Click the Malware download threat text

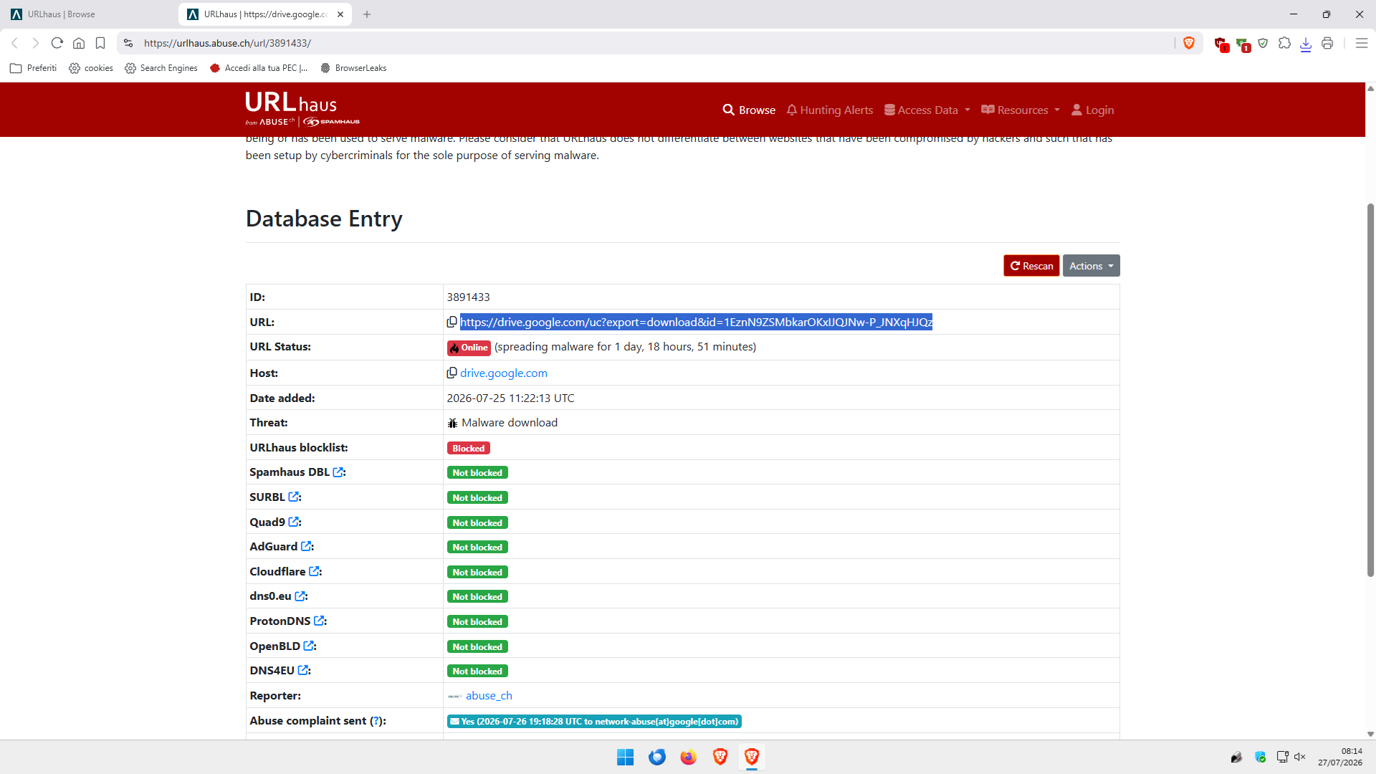509,423
